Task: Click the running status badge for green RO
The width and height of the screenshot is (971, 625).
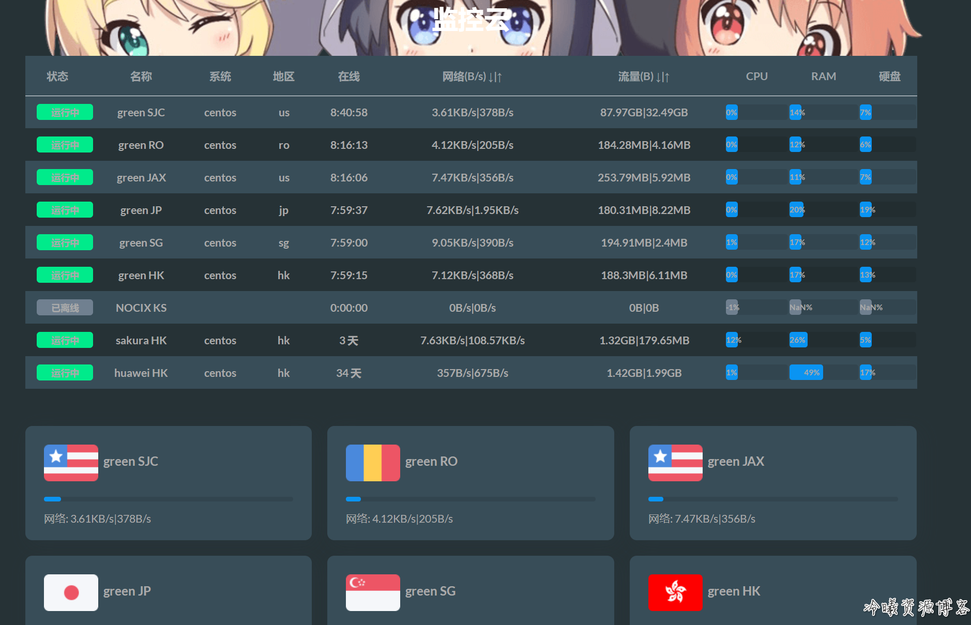Action: (65, 145)
